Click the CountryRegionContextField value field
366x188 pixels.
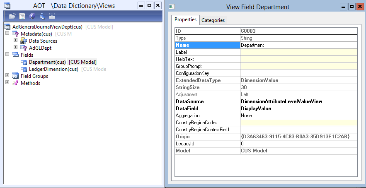click(x=299, y=130)
